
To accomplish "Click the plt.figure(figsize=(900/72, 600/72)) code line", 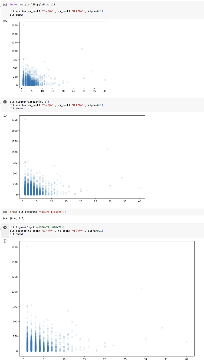I will pos(37,227).
